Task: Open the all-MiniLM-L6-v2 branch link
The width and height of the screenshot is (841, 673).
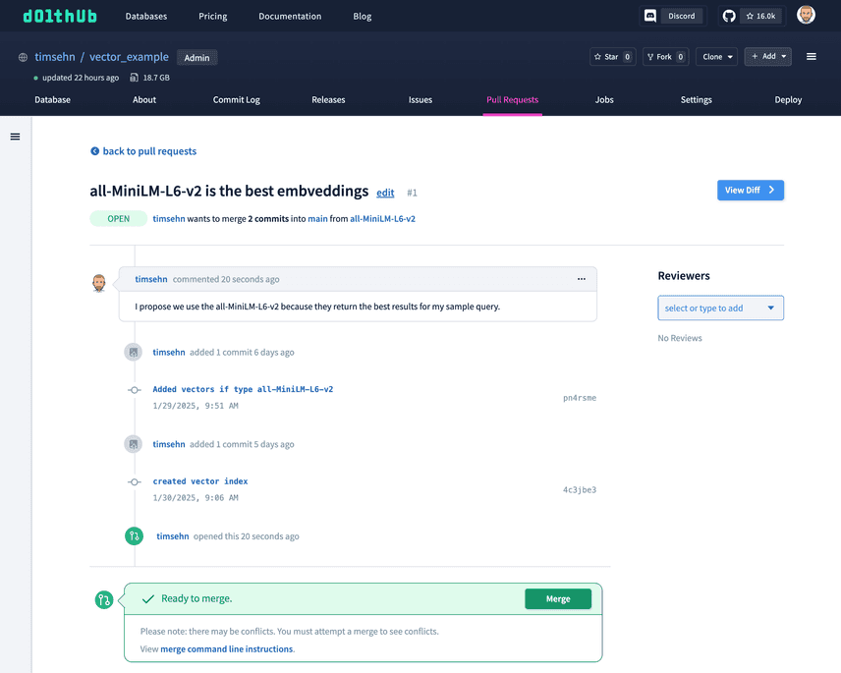Action: click(382, 219)
